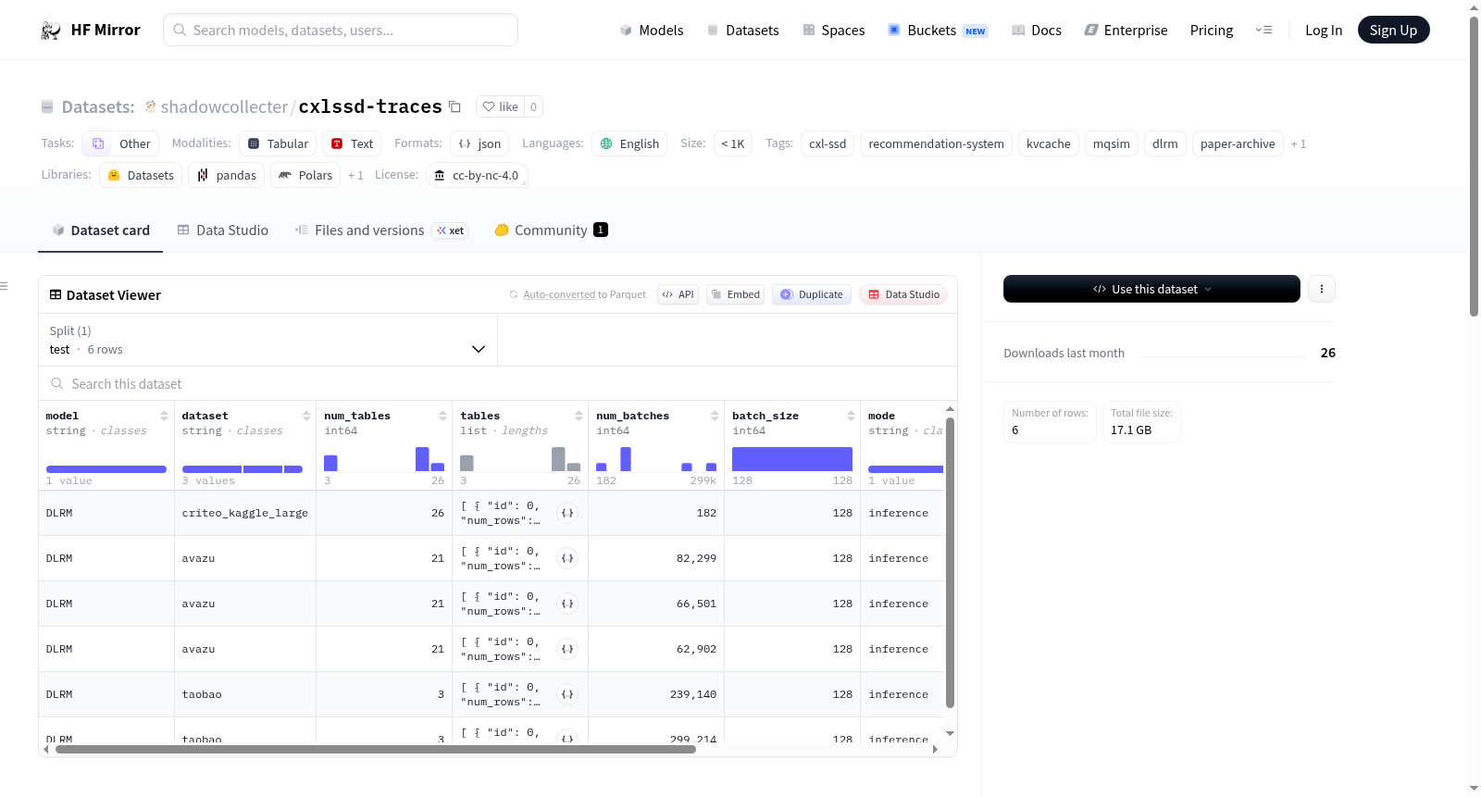Click the API button in Dataset Viewer

tap(678, 294)
